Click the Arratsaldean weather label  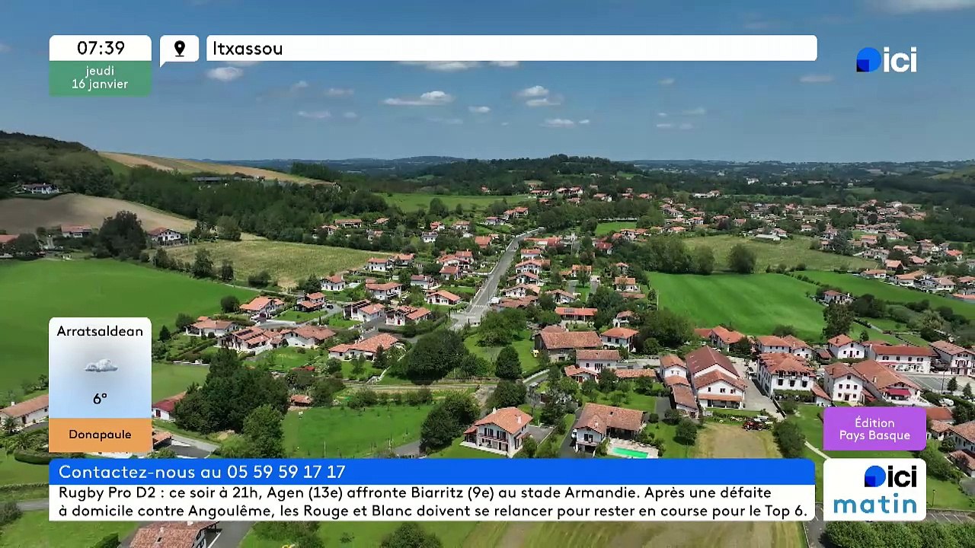[x=100, y=331]
